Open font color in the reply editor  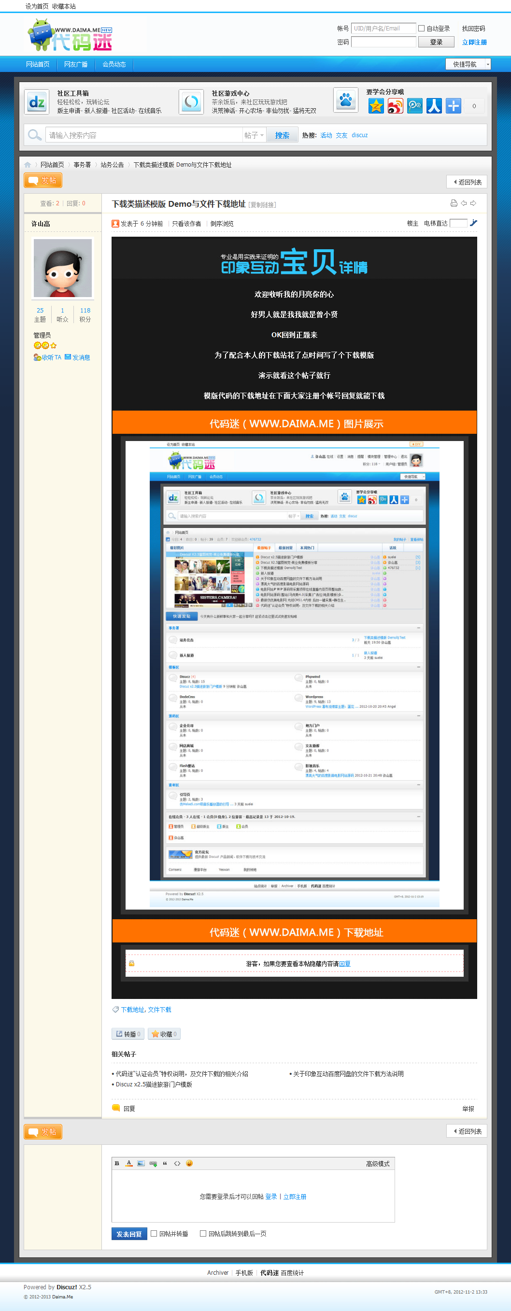(x=129, y=1163)
